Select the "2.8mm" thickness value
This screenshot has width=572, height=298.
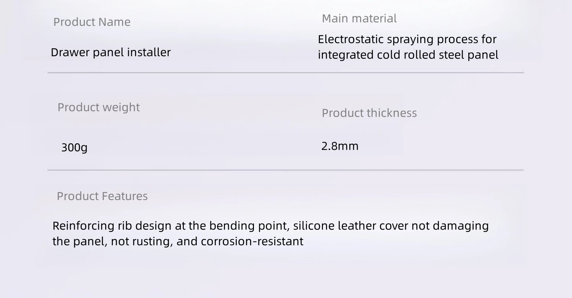coord(340,146)
